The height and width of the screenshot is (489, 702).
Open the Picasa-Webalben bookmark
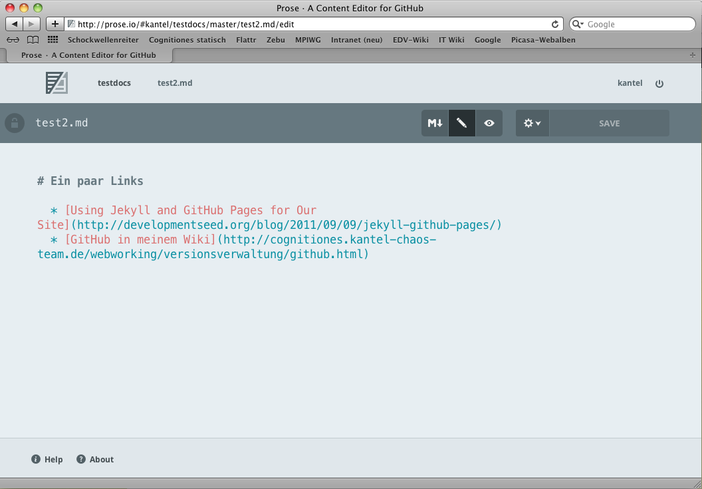tap(543, 40)
